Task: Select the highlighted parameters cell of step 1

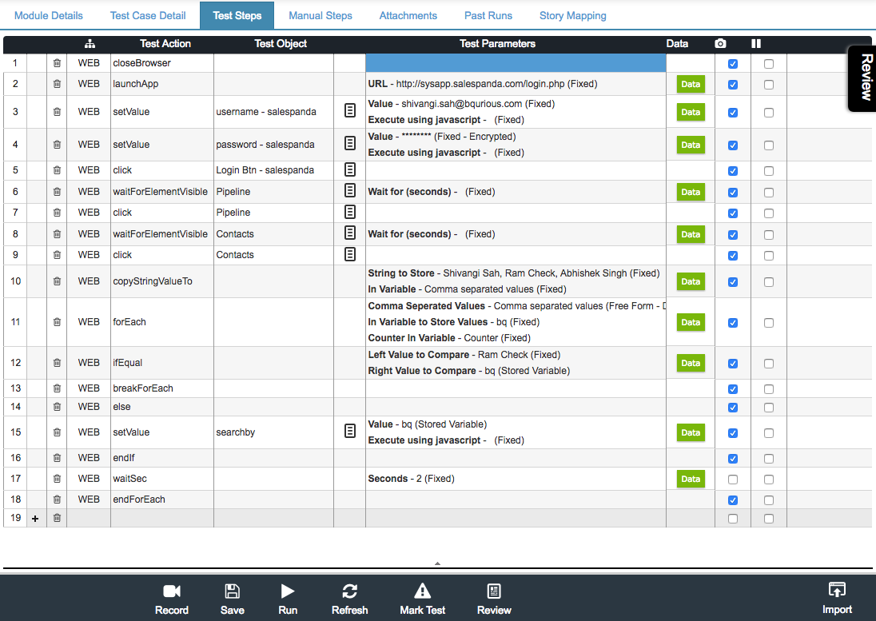Action: (x=516, y=63)
